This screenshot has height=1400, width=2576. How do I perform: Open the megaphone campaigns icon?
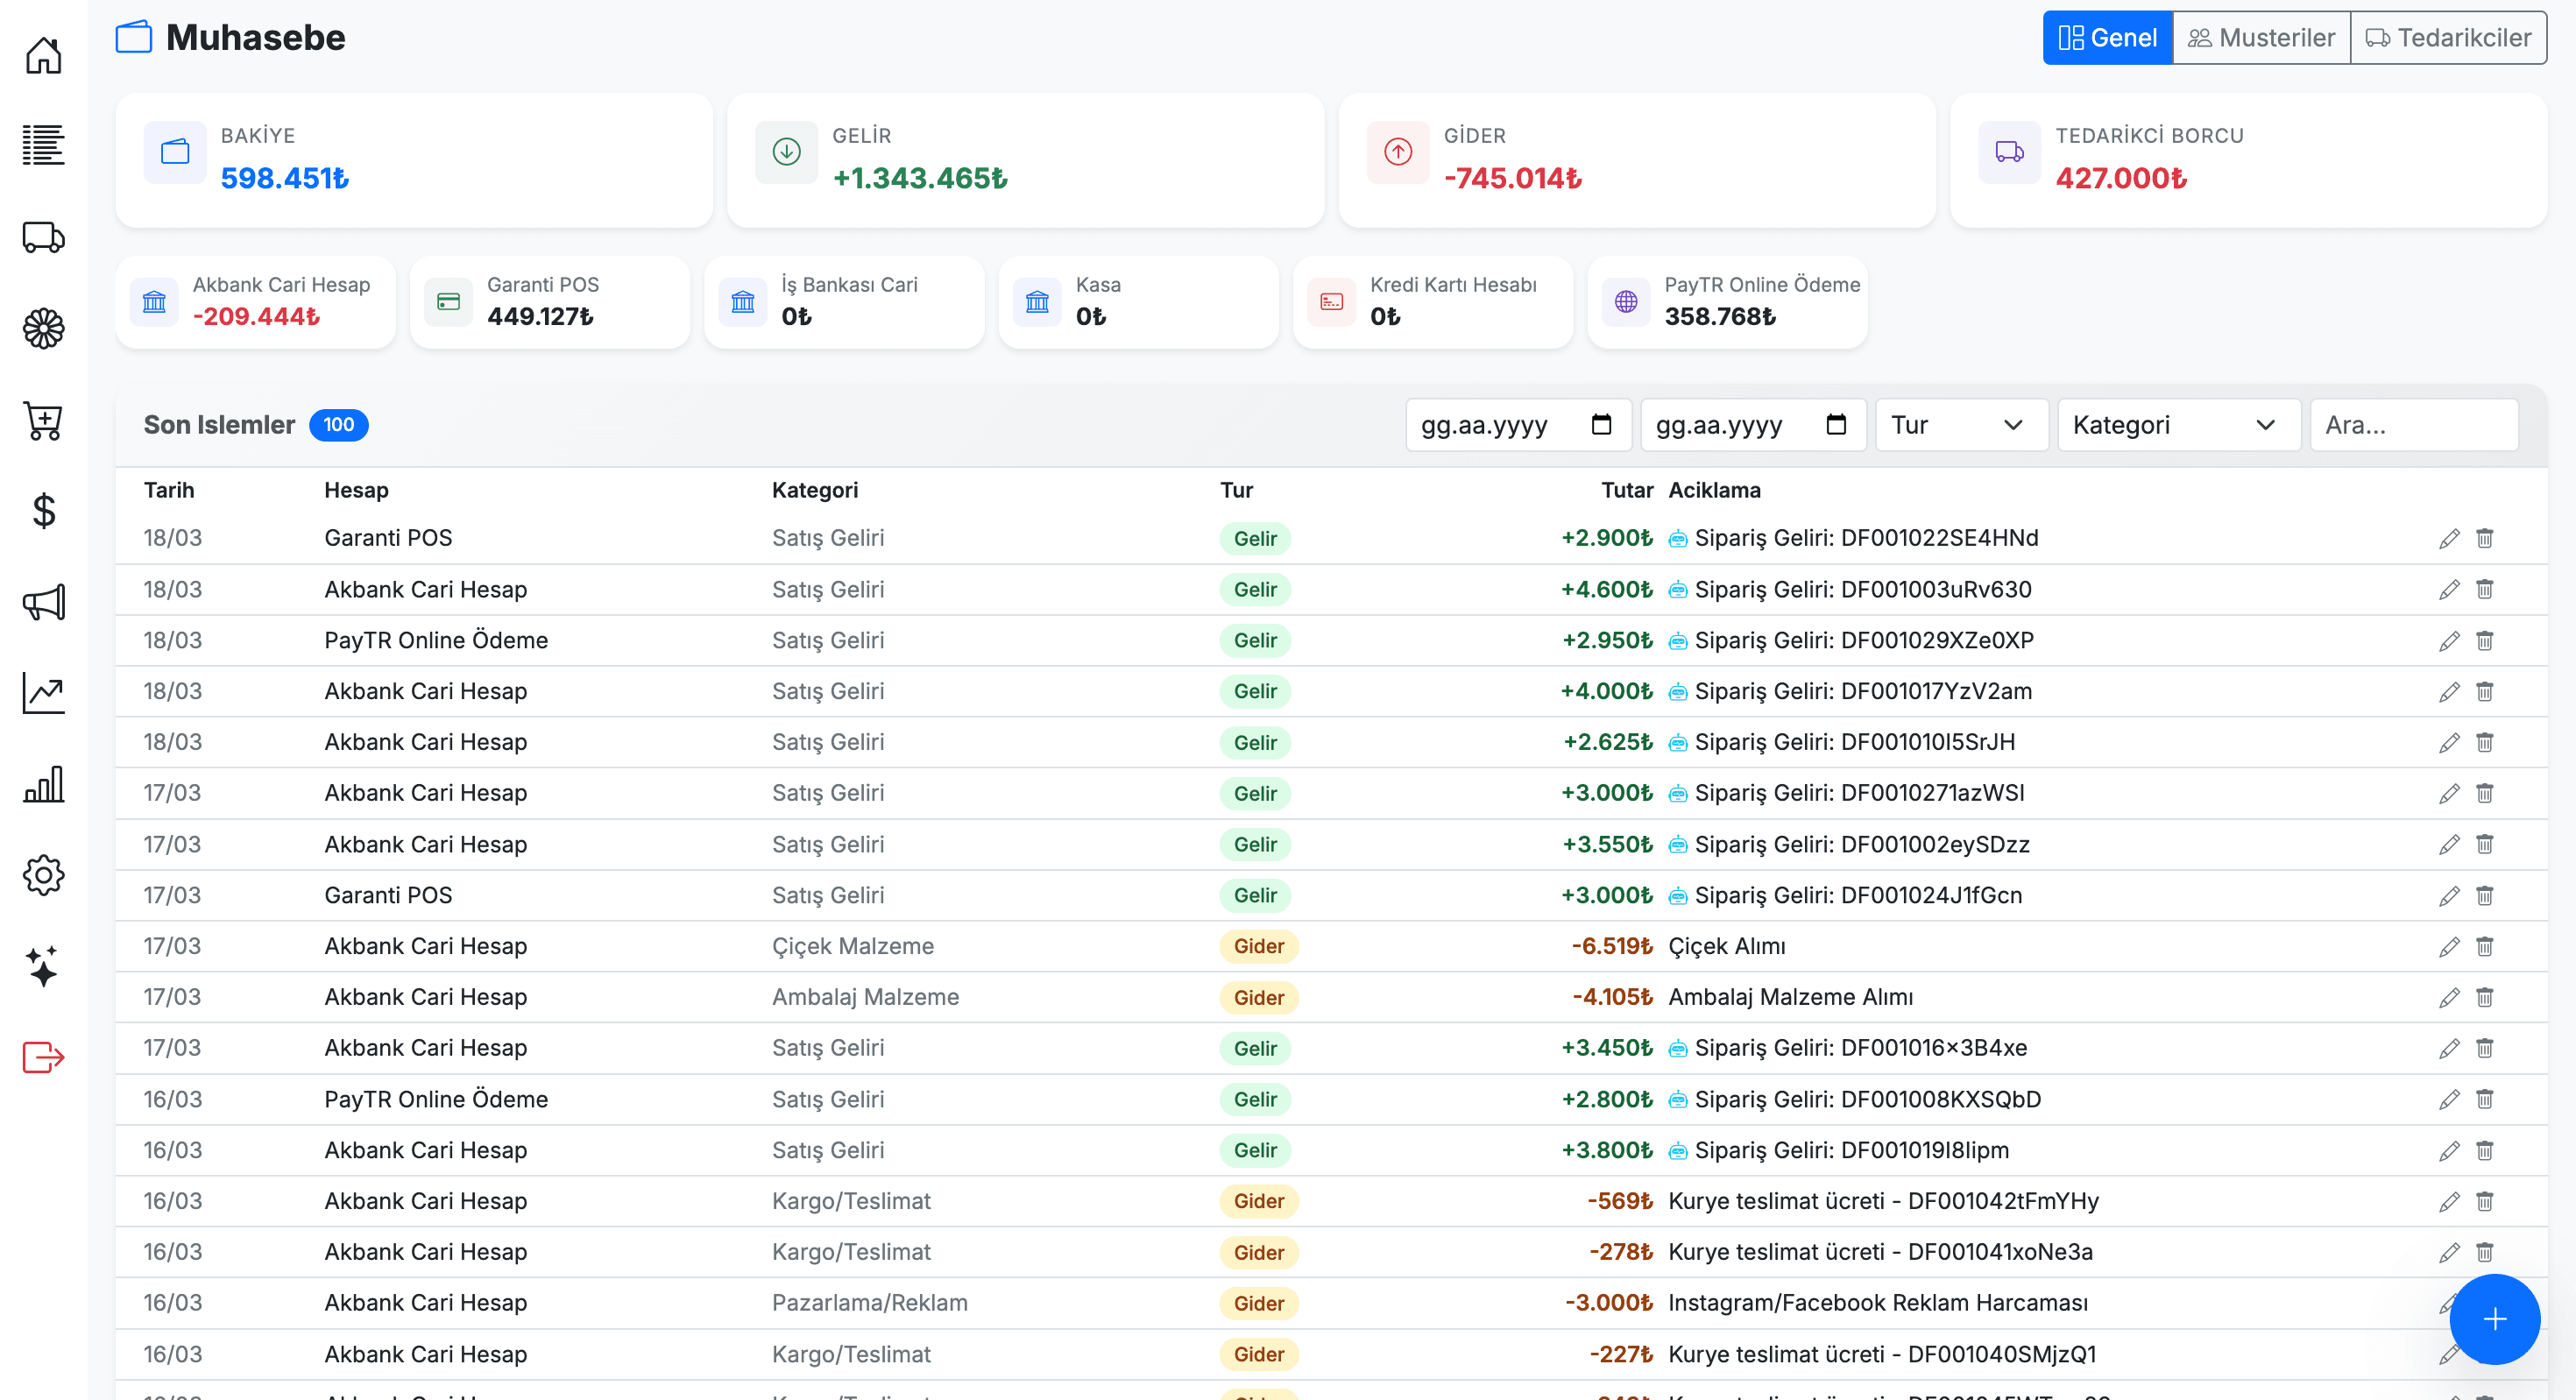[43, 602]
